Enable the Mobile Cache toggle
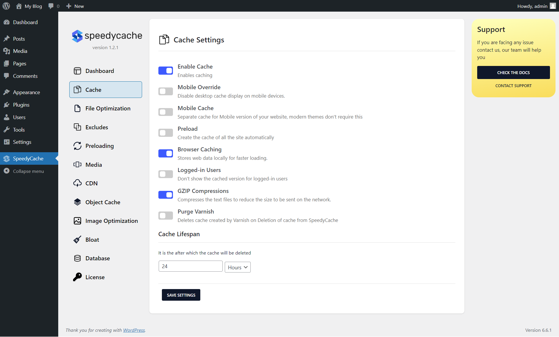Viewport: 559px width, 337px height. 166,112
